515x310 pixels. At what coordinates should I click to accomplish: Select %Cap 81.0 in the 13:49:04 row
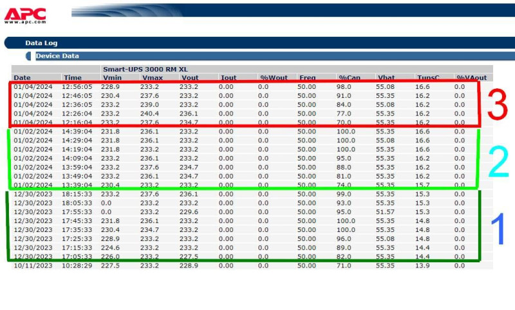click(344, 176)
